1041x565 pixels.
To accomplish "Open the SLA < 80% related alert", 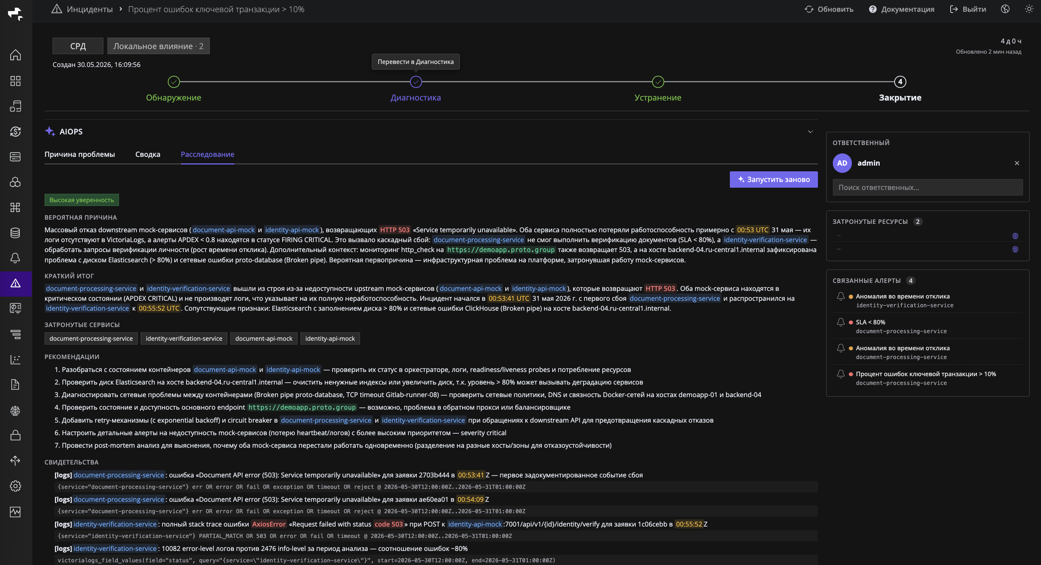I will [928, 326].
